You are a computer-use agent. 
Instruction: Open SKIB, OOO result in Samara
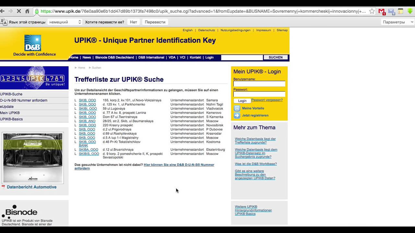88,100
